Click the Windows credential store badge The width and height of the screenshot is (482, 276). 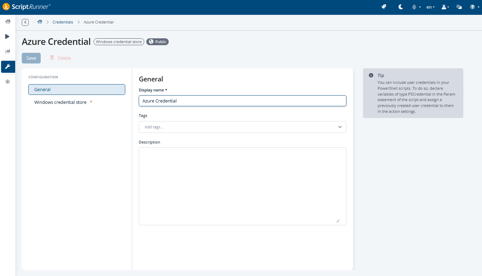119,42
